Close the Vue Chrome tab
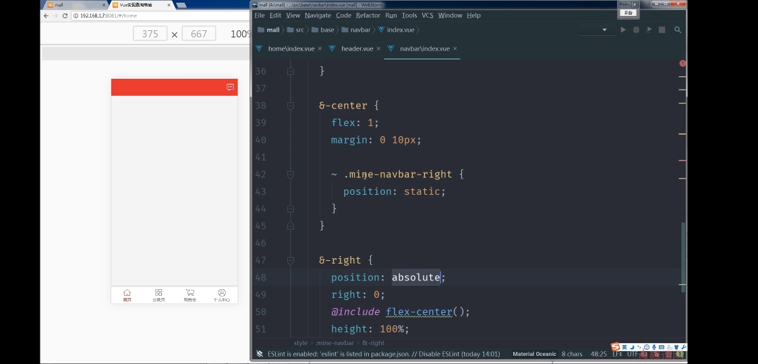Image resolution: width=758 pixels, height=364 pixels. (x=169, y=5)
